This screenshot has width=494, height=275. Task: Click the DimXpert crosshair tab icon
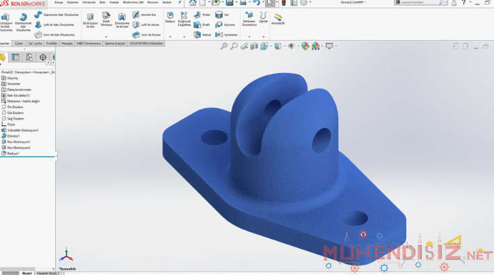click(x=43, y=58)
